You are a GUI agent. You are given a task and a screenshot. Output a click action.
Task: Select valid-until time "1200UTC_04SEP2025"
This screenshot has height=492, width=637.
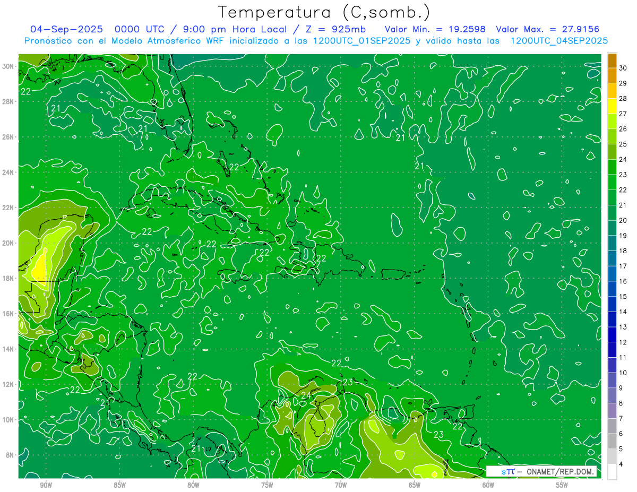point(559,41)
